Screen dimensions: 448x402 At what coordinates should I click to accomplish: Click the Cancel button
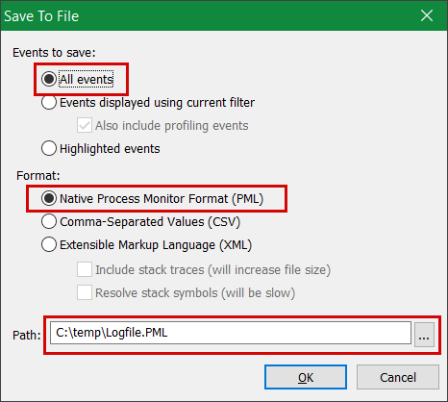click(398, 377)
